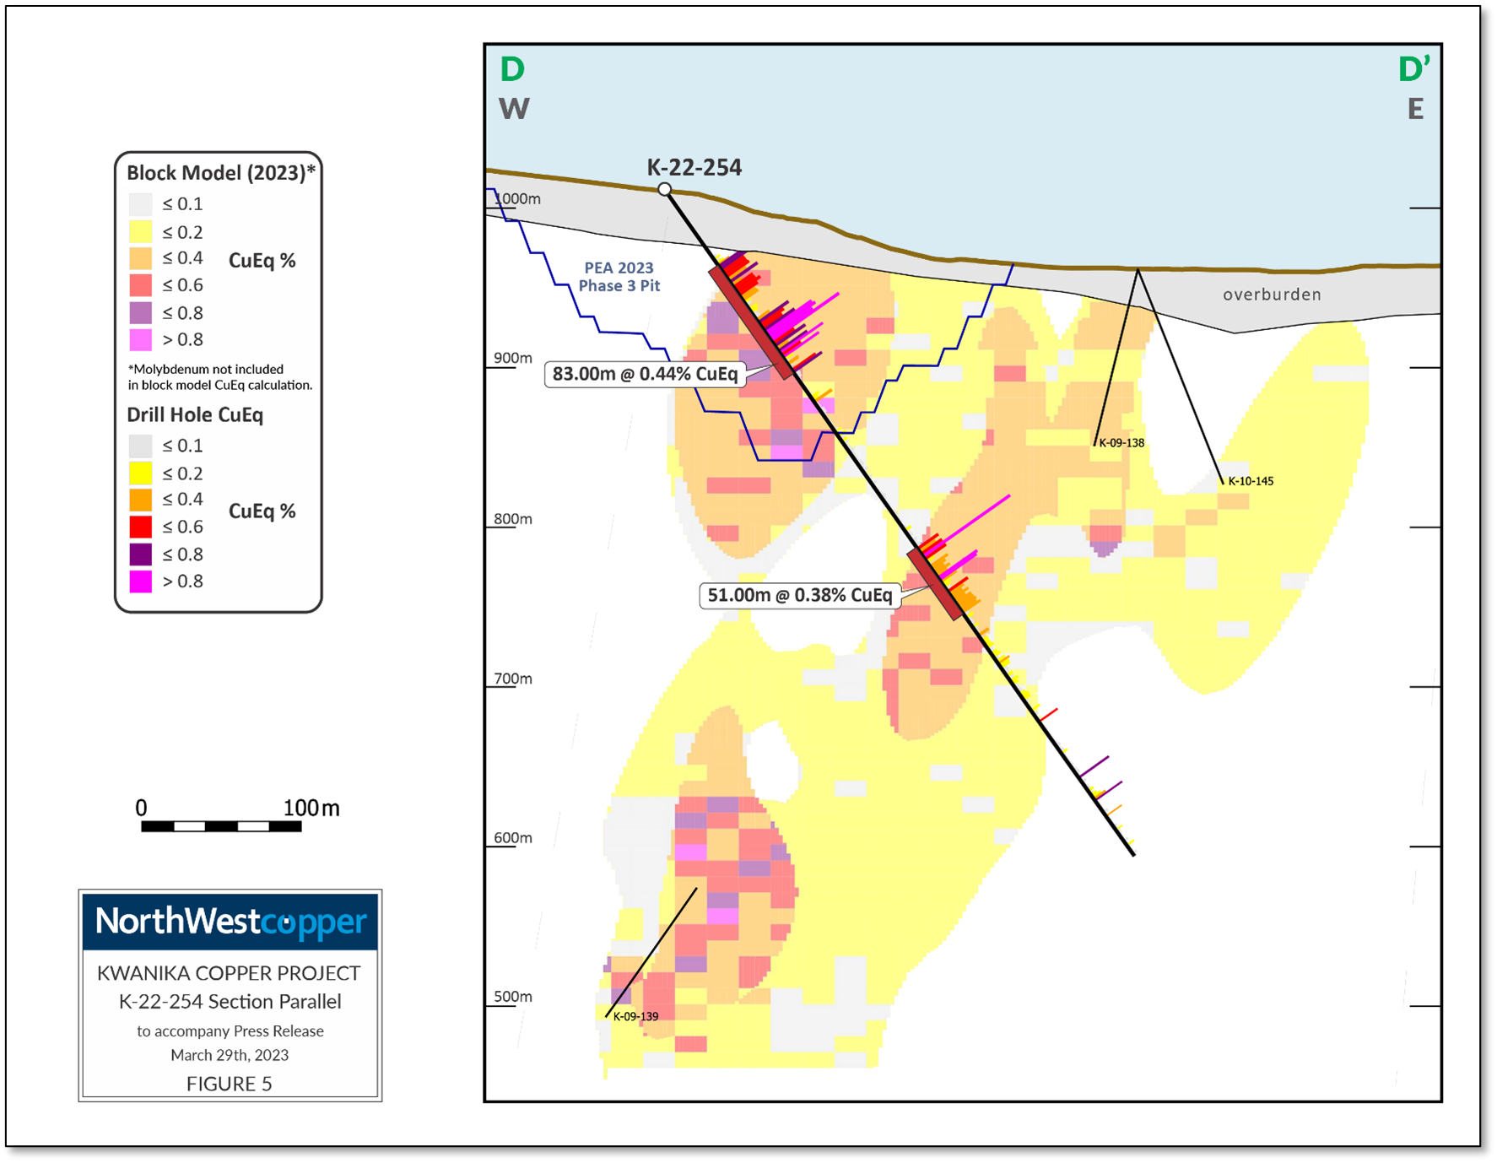Screen dimensions: 1497x1163
Task: Click the '100m' scale bar label
Action: tap(311, 809)
